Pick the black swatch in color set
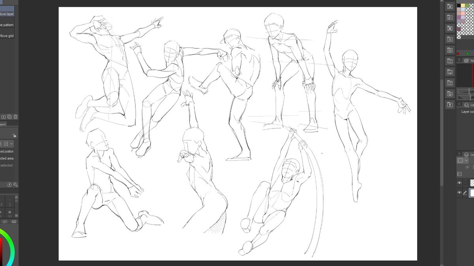Image resolution: width=474 pixels, height=266 pixels. coord(459,6)
